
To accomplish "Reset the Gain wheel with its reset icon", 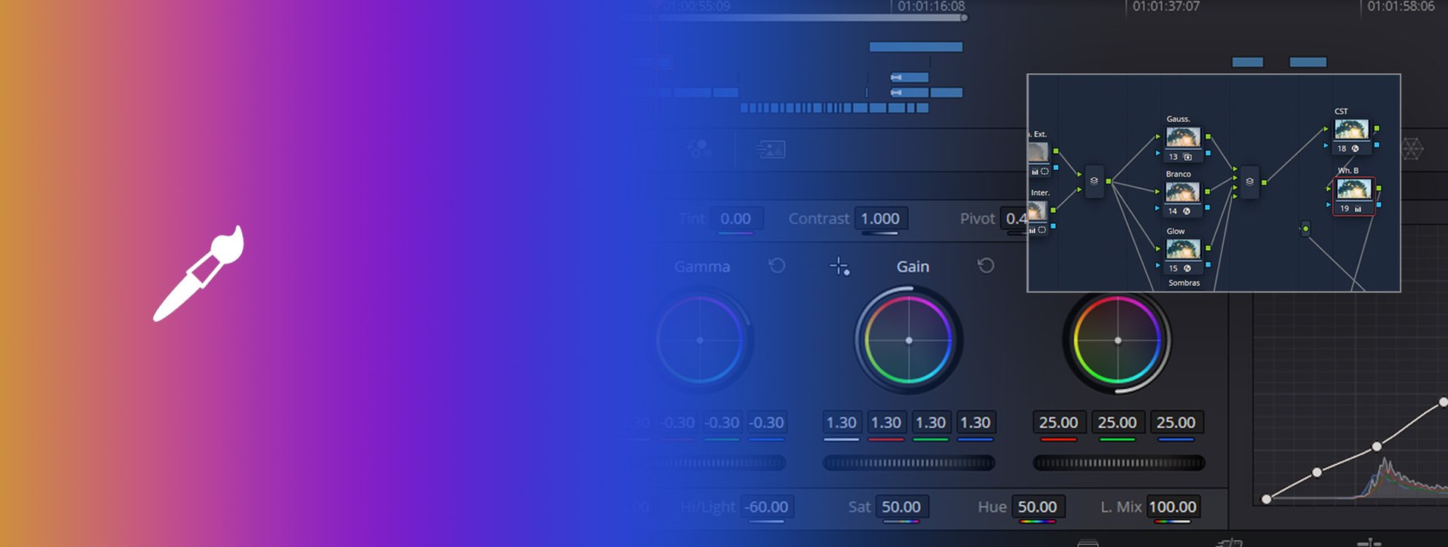I will tap(986, 265).
